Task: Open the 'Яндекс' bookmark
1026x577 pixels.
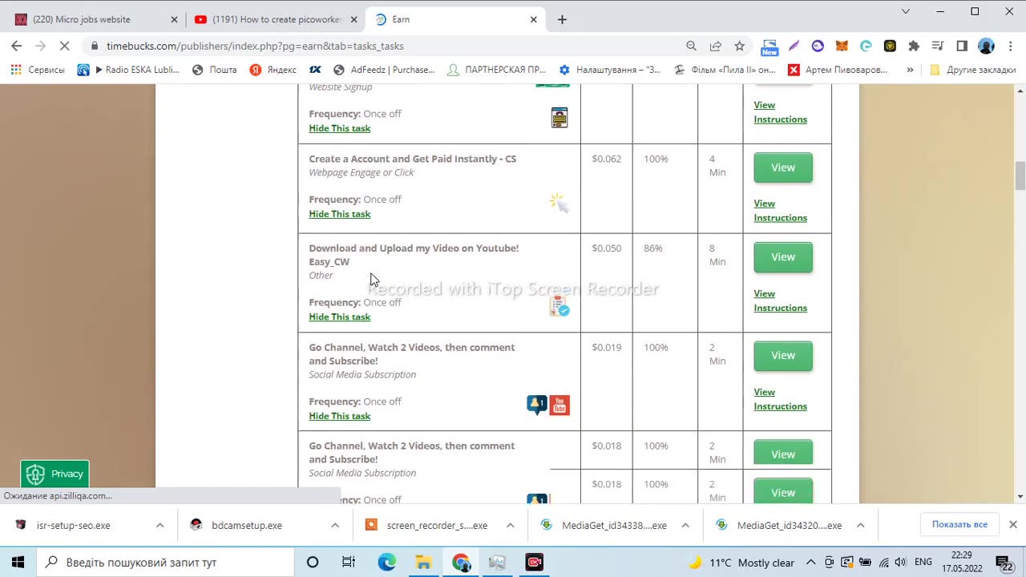Action: point(273,70)
